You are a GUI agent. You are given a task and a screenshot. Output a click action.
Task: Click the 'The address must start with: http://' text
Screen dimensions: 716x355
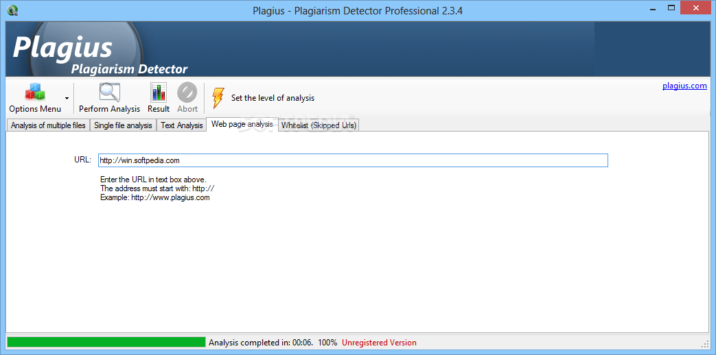tap(157, 188)
